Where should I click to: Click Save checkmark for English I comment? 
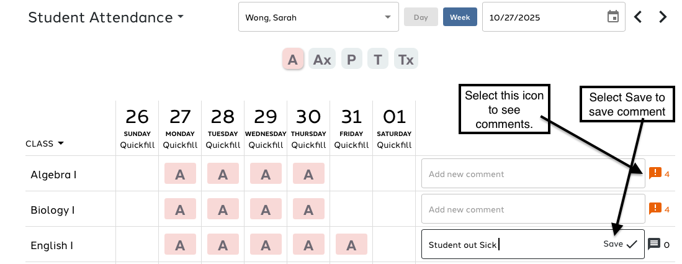(632, 244)
